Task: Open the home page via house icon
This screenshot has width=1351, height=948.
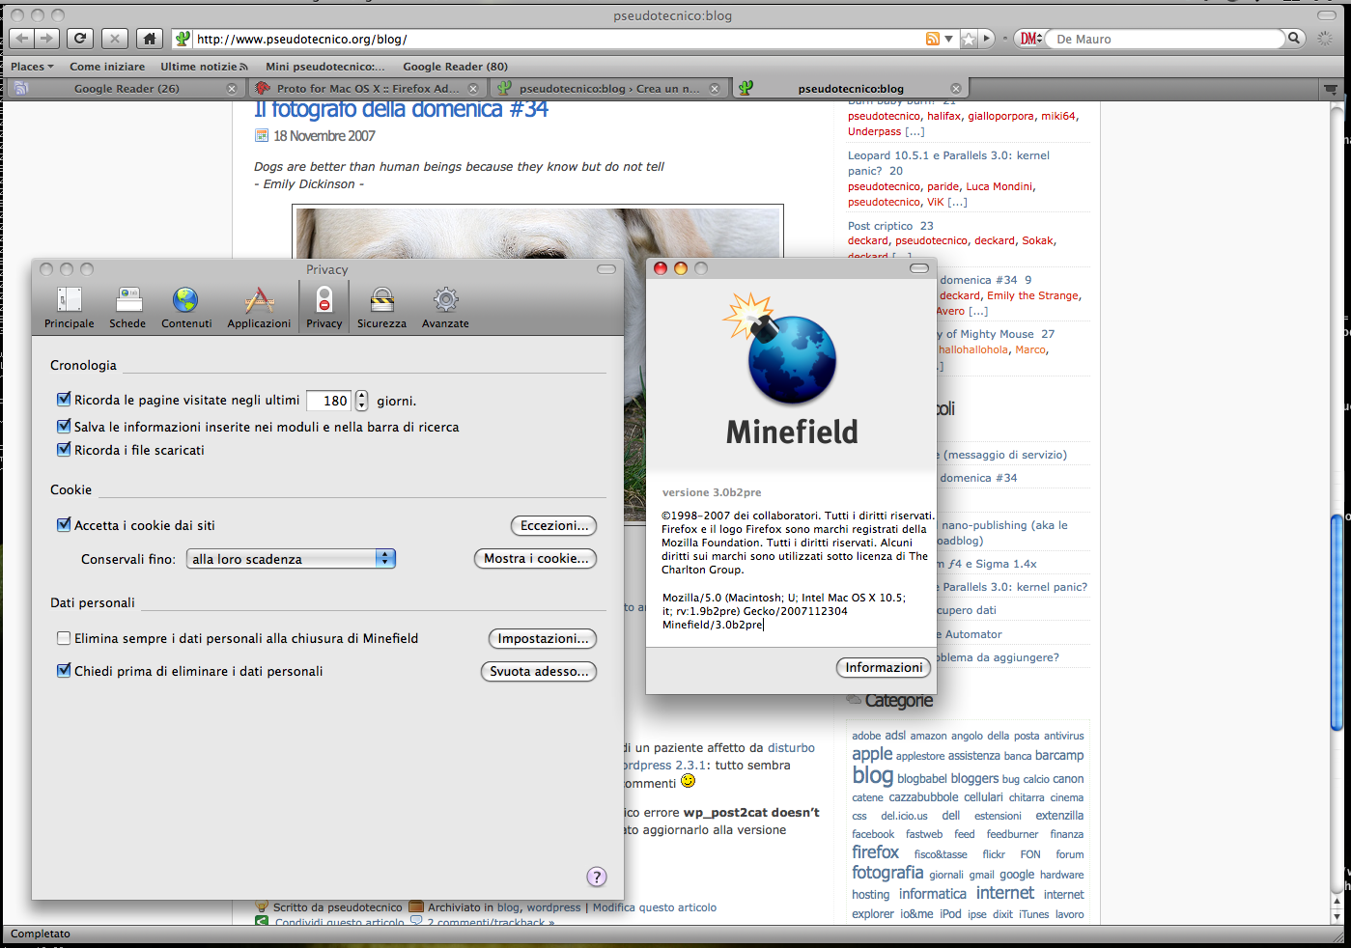Action: point(149,39)
